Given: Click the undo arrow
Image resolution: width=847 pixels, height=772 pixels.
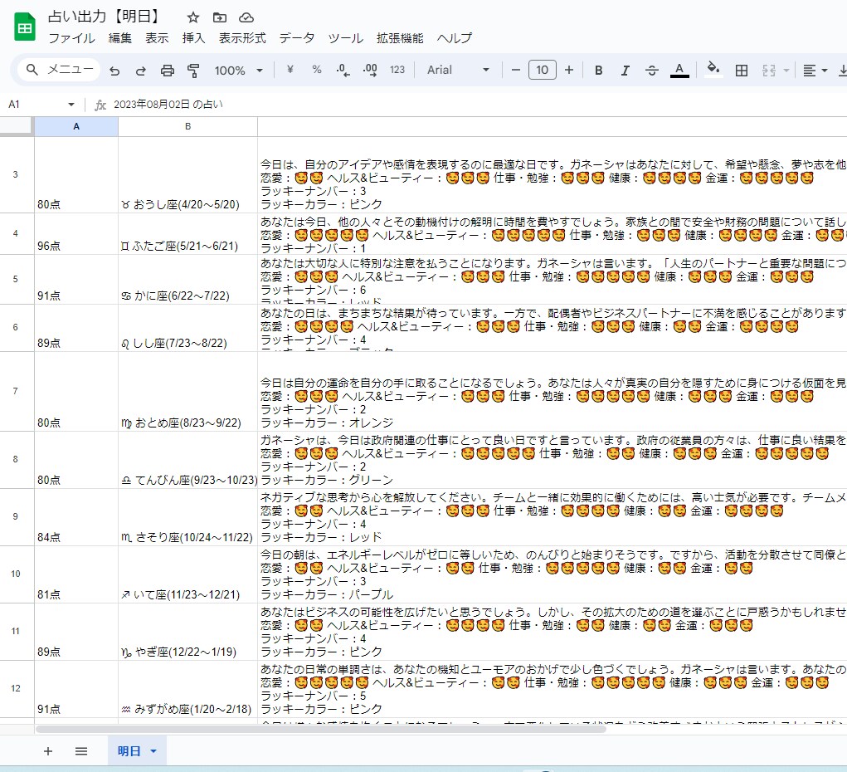Looking at the screenshot, I should [x=114, y=71].
